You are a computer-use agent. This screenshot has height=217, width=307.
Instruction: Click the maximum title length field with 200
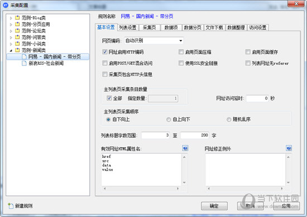tap(195, 135)
